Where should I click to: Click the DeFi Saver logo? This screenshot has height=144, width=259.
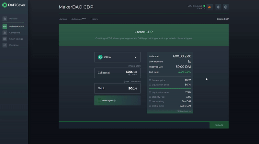click(14, 5)
